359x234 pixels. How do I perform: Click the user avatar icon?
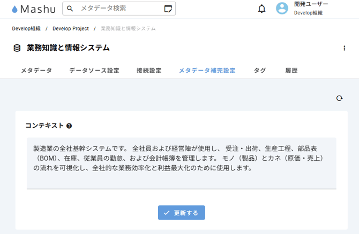282,9
